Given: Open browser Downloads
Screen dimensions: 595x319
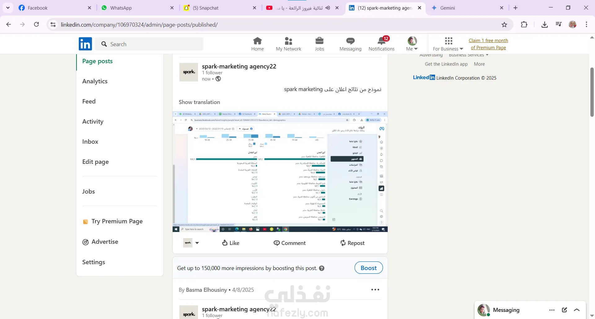Looking at the screenshot, I should coord(544,24).
